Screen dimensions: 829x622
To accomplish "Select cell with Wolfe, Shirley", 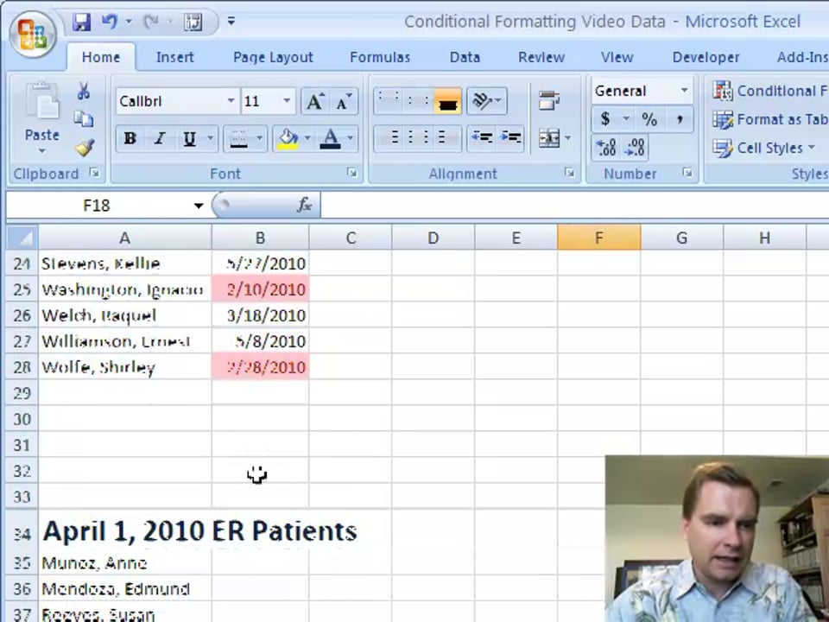I will [x=124, y=367].
